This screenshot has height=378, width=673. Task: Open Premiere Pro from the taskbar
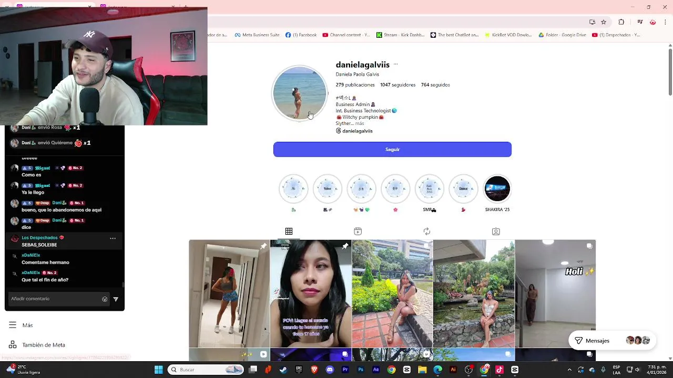pos(345,370)
